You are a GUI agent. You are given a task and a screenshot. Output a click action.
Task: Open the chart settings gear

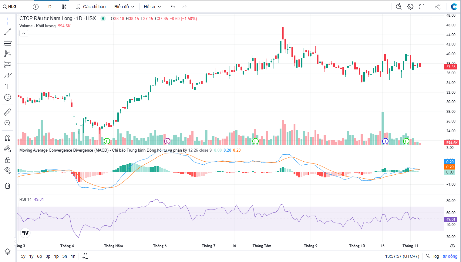pos(410,7)
